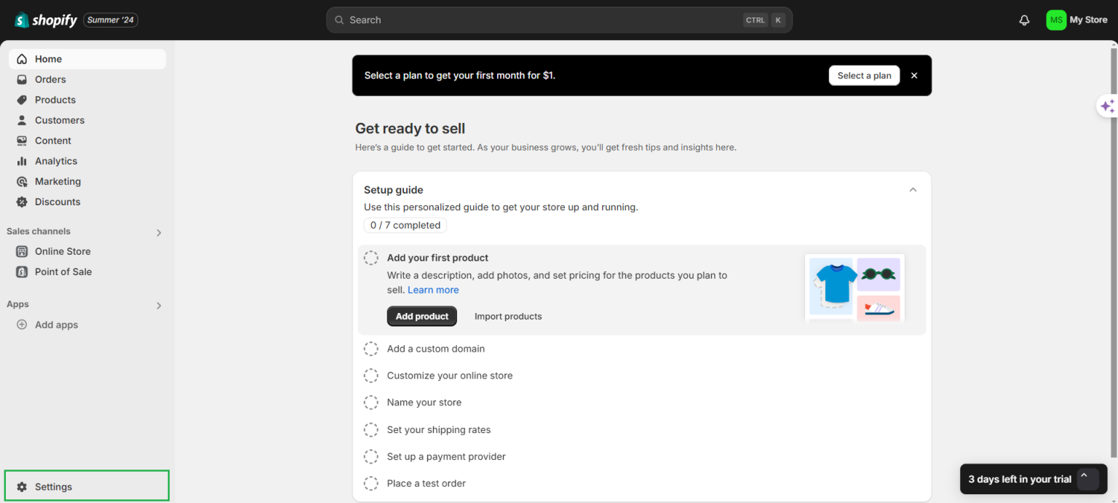Switch to Customers in the sidebar
This screenshot has height=503, width=1118.
click(21, 120)
